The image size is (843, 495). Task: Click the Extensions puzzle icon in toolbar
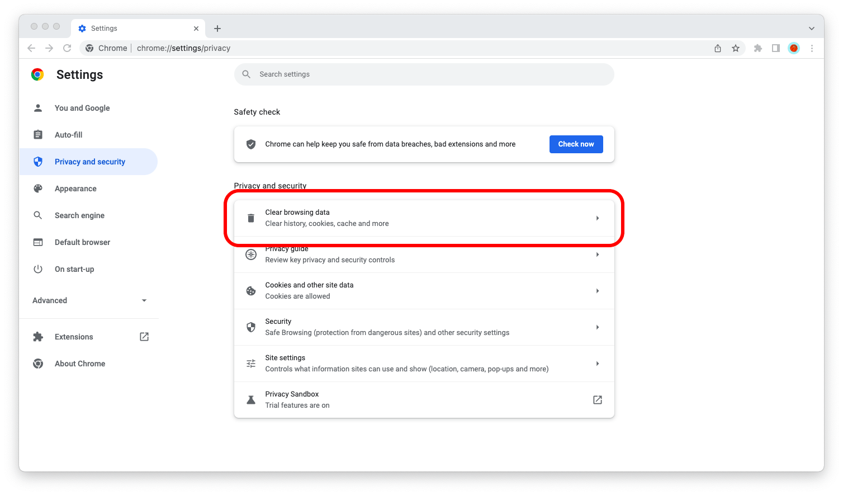point(758,48)
